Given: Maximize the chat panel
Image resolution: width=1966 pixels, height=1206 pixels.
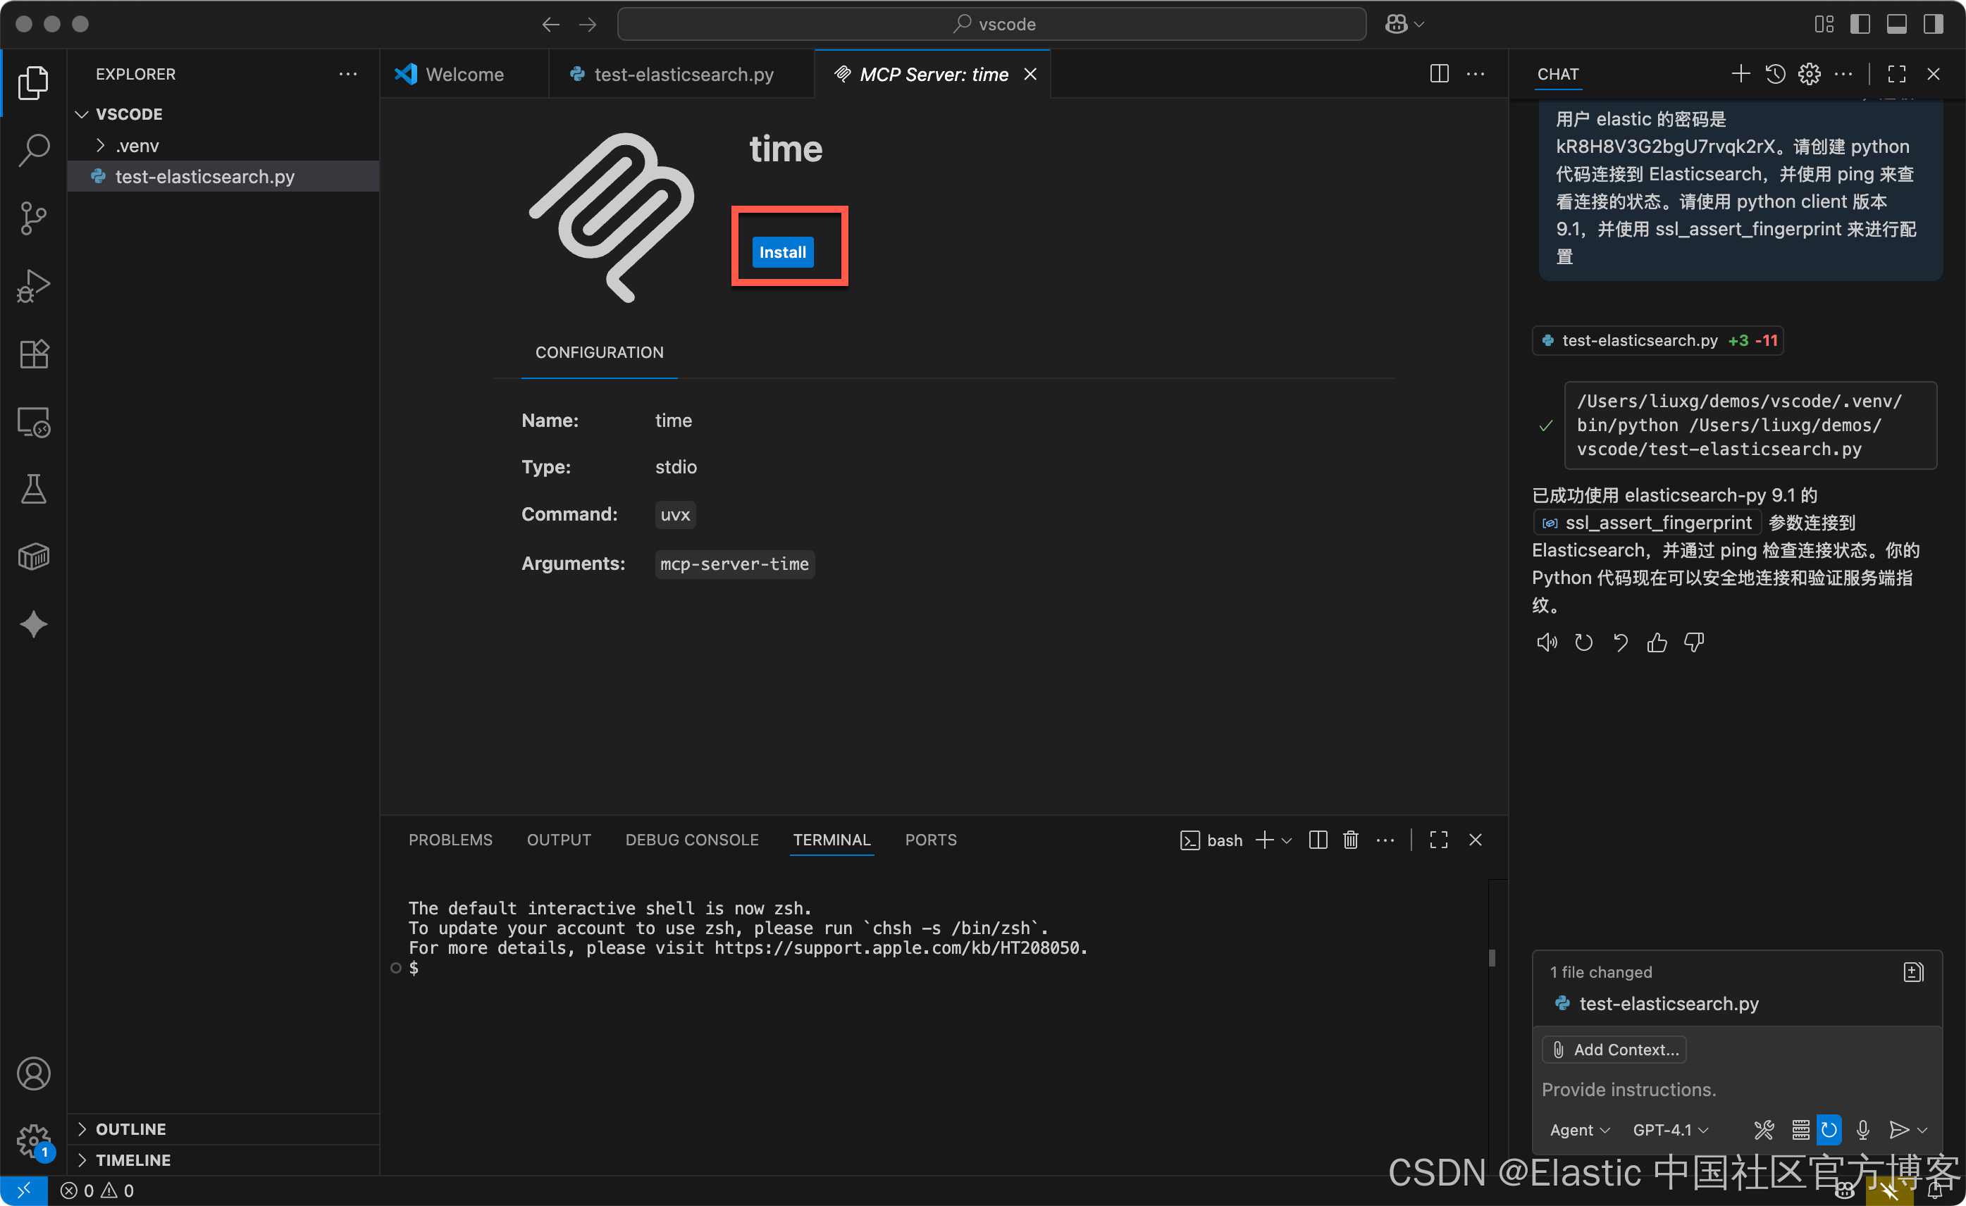Looking at the screenshot, I should pyautogui.click(x=1896, y=74).
